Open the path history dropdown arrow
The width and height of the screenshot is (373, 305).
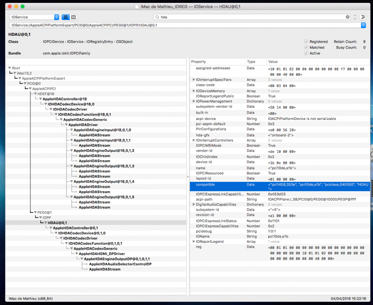363,25
